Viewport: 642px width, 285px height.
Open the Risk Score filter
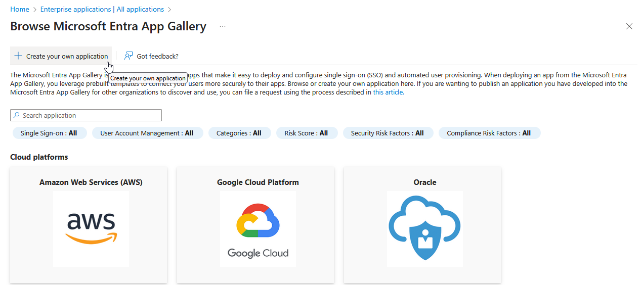[x=307, y=133]
